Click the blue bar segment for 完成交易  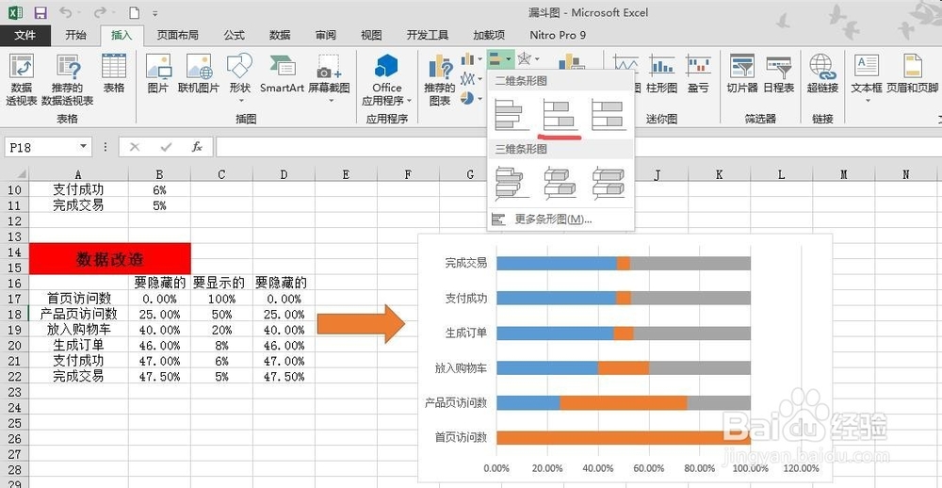tap(557, 263)
